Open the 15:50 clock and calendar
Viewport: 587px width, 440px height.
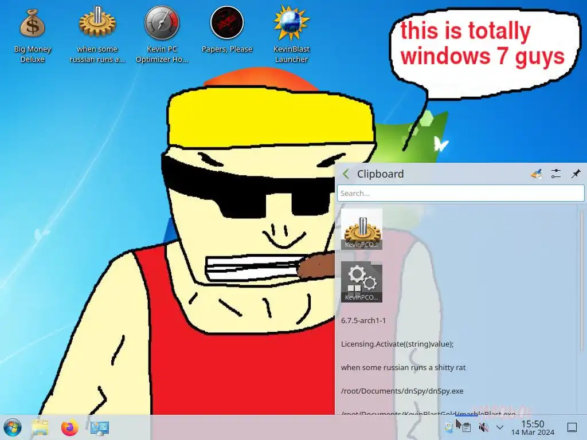(x=533, y=427)
